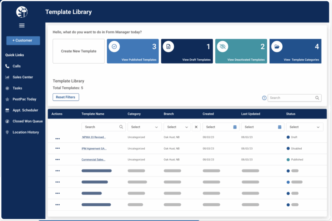Go to Sales Center quick link
The image size is (332, 221).
pyautogui.click(x=22, y=77)
